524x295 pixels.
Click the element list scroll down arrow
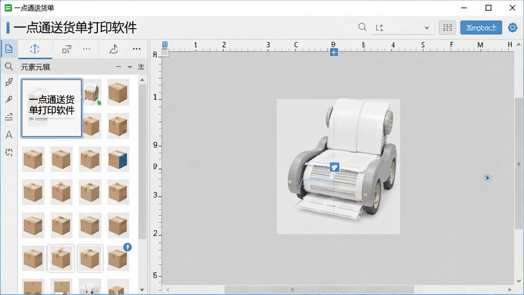point(142,290)
